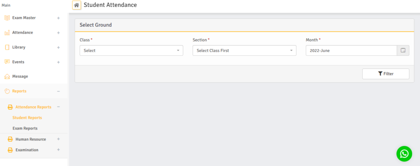420x166 pixels.
Task: Click the Events chat icon
Action: [x=7, y=62]
